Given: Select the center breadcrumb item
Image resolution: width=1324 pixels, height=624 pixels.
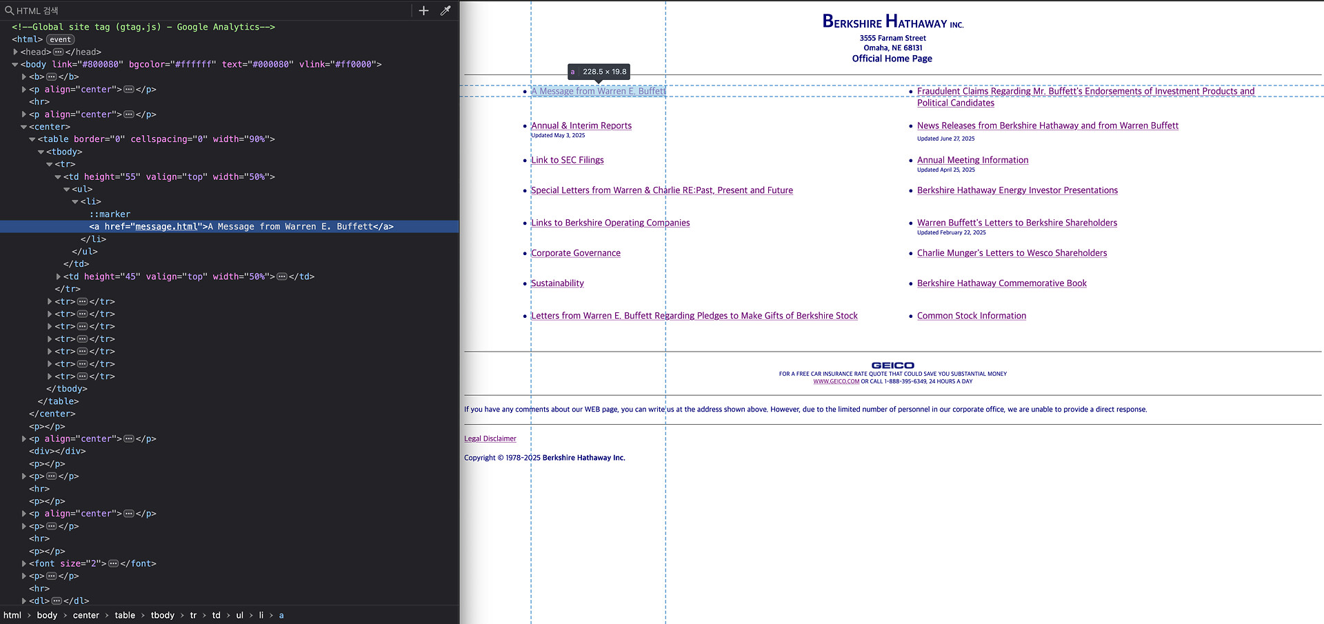Looking at the screenshot, I should (x=86, y=615).
